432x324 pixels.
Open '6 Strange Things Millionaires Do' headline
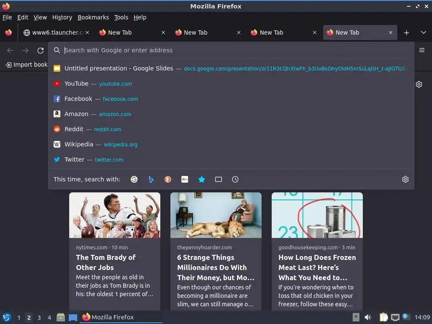[216, 267]
